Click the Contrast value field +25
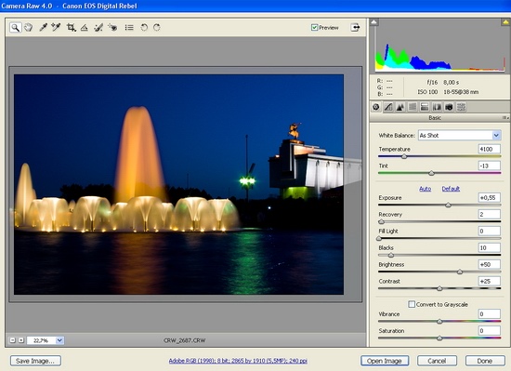The image size is (511, 371). (x=489, y=281)
